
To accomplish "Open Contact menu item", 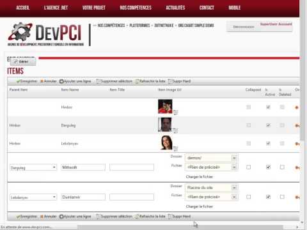I will 207,8.
